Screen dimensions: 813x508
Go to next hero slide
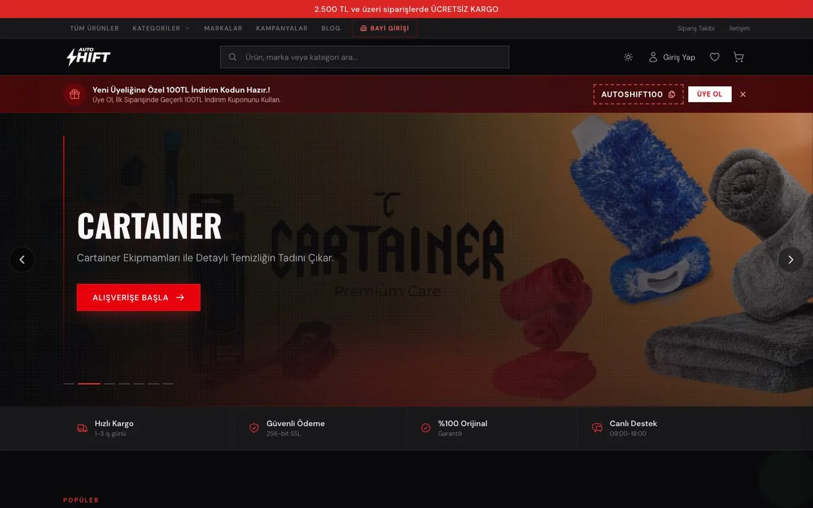click(791, 259)
